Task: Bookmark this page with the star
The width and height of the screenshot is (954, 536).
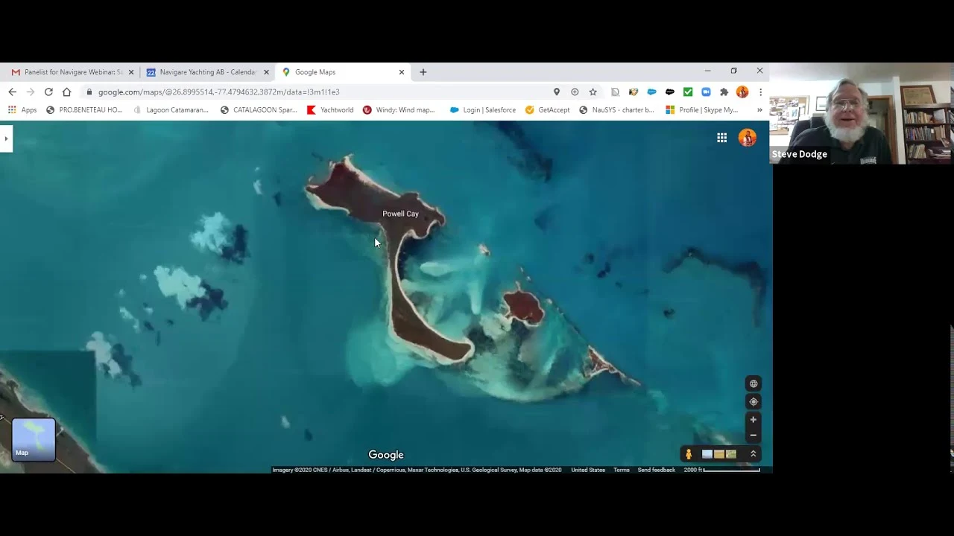Action: (593, 92)
